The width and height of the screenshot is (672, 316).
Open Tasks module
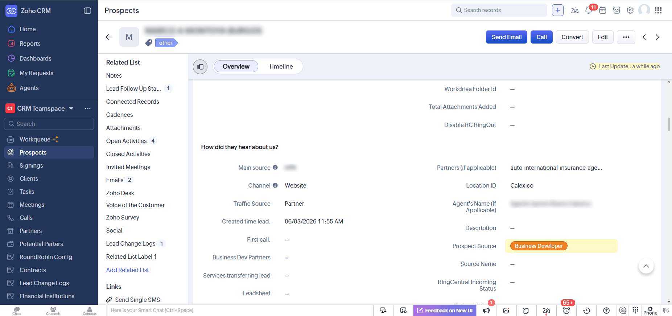(x=27, y=192)
